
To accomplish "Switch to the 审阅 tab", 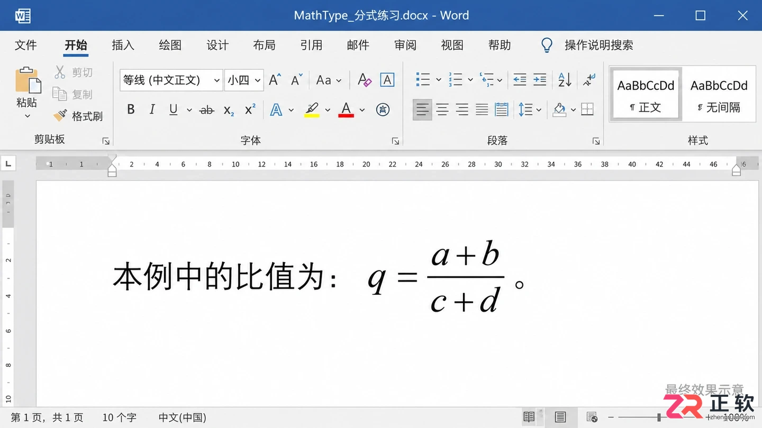I will pyautogui.click(x=405, y=45).
